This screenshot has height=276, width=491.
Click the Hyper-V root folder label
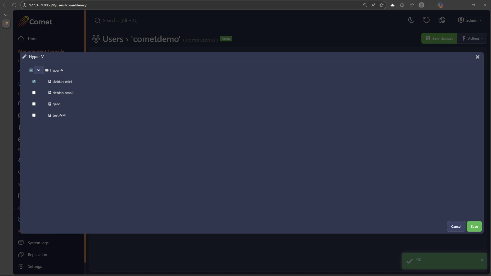(x=57, y=70)
